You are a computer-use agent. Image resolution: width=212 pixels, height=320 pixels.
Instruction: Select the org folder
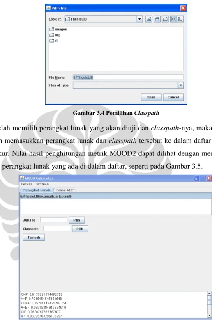pyautogui.click(x=55, y=35)
